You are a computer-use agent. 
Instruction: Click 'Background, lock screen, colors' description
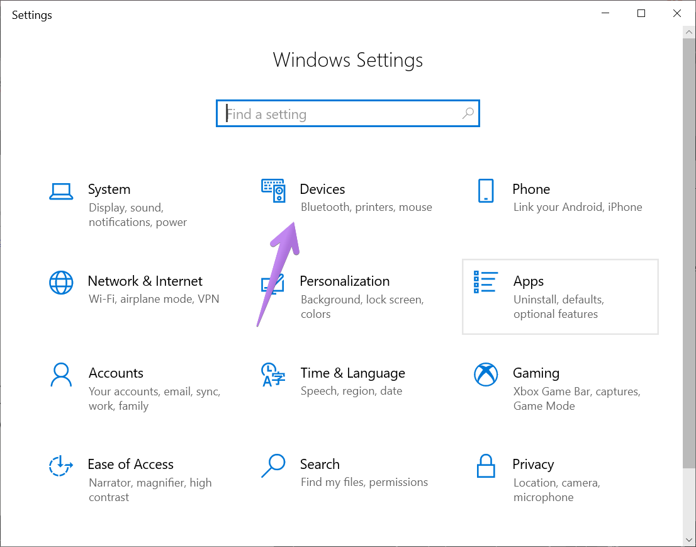(362, 307)
